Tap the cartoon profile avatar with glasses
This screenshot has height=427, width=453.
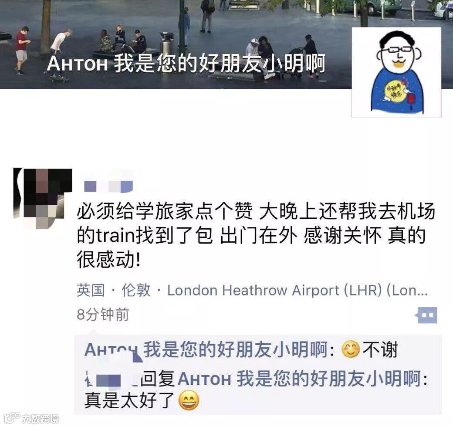click(x=396, y=72)
